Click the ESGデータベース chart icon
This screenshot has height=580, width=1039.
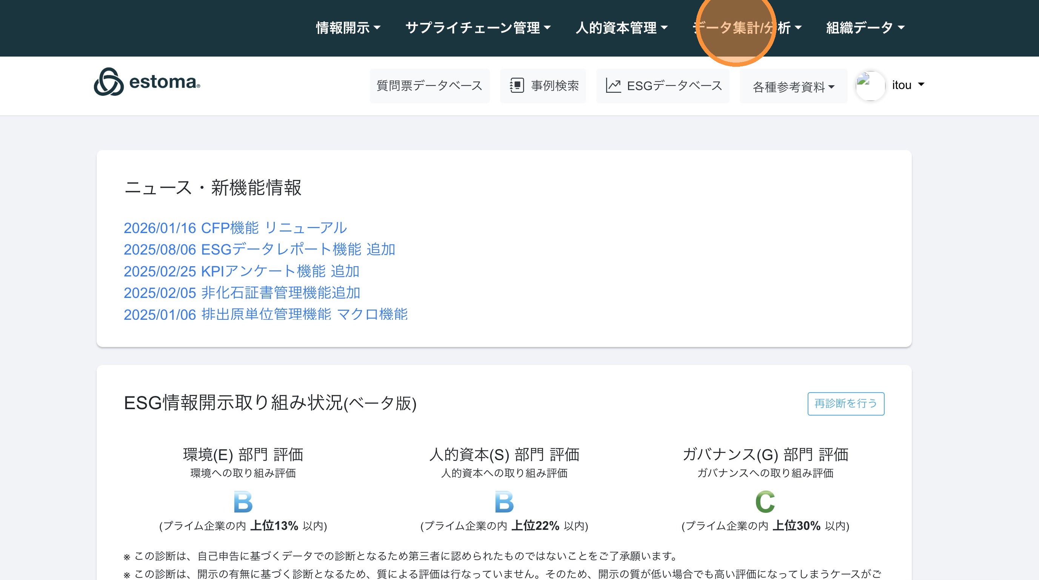613,86
